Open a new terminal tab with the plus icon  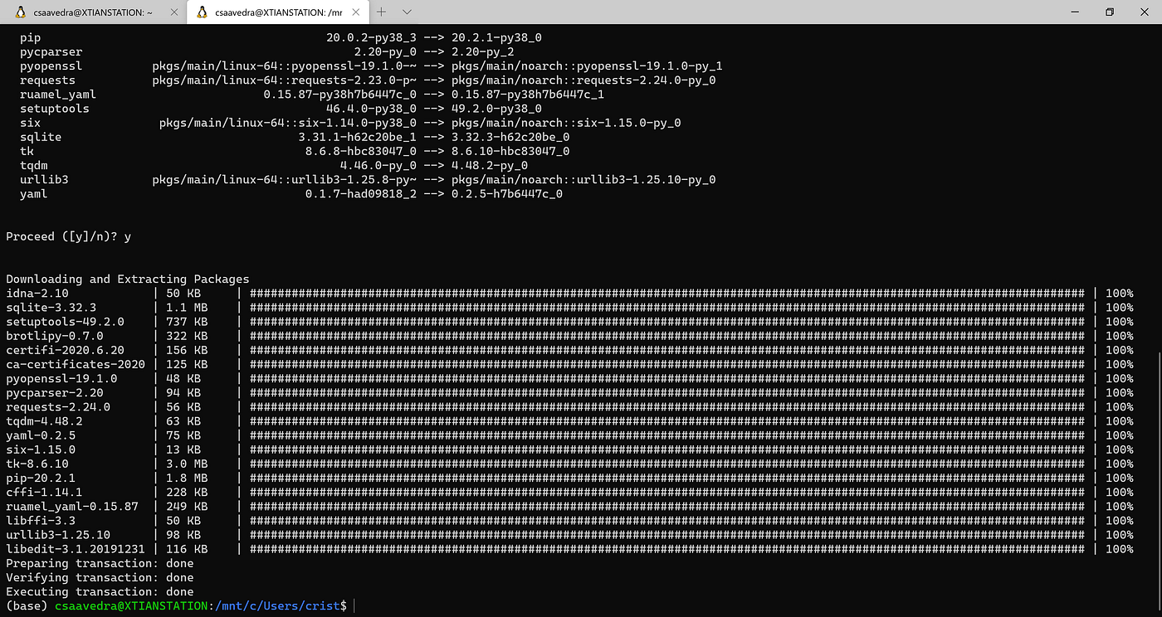tap(380, 12)
